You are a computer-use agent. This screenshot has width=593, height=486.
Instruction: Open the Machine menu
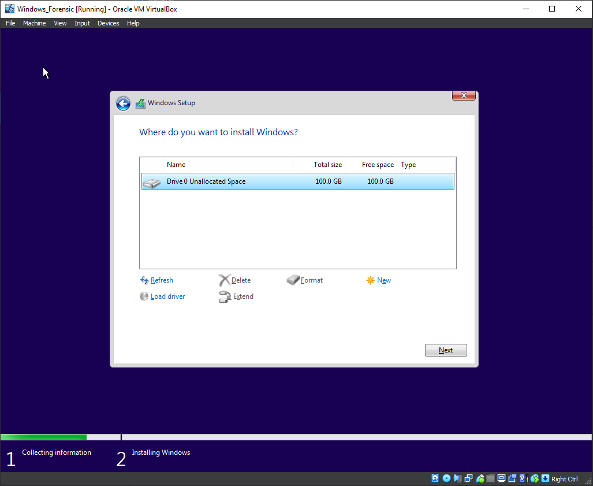(x=34, y=23)
